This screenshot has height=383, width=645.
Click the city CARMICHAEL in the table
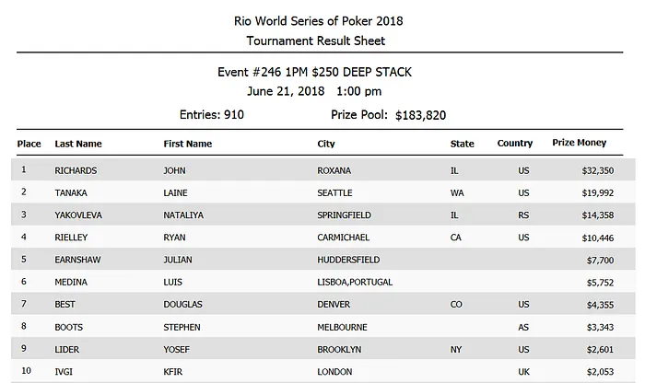[344, 238]
